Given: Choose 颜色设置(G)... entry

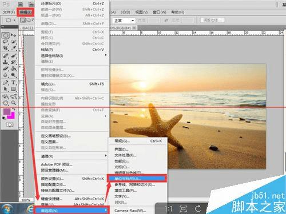Looking at the screenshot, I should pyautogui.click(x=72, y=179).
